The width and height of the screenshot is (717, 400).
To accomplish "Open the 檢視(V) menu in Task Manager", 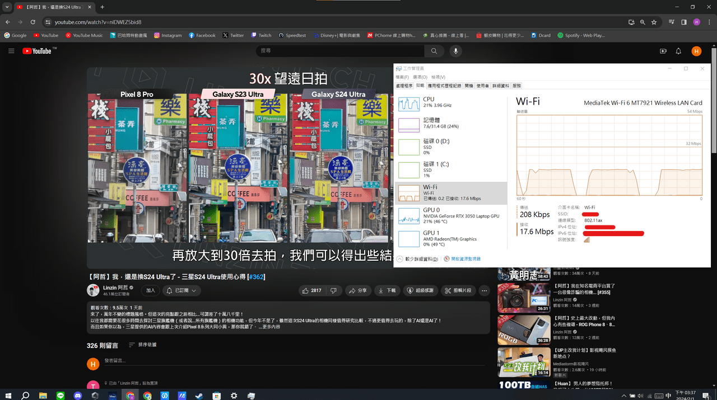I will click(438, 77).
